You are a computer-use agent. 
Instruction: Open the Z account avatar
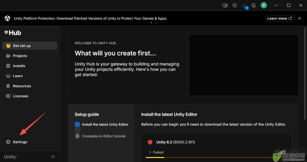(264, 5)
